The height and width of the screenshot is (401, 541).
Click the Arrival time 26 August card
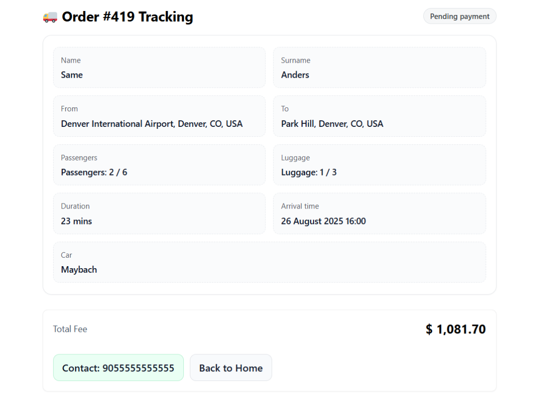[379, 214]
